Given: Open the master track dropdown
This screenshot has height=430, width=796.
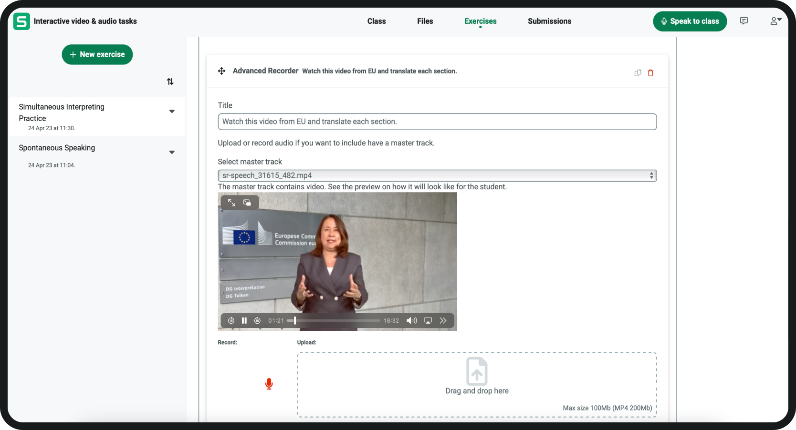Looking at the screenshot, I should click(x=437, y=175).
